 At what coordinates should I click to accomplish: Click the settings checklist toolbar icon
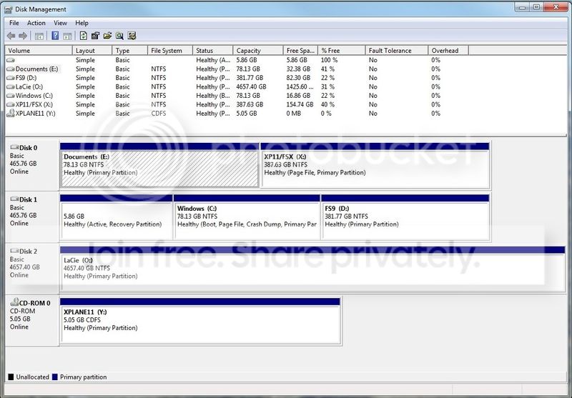coord(132,36)
